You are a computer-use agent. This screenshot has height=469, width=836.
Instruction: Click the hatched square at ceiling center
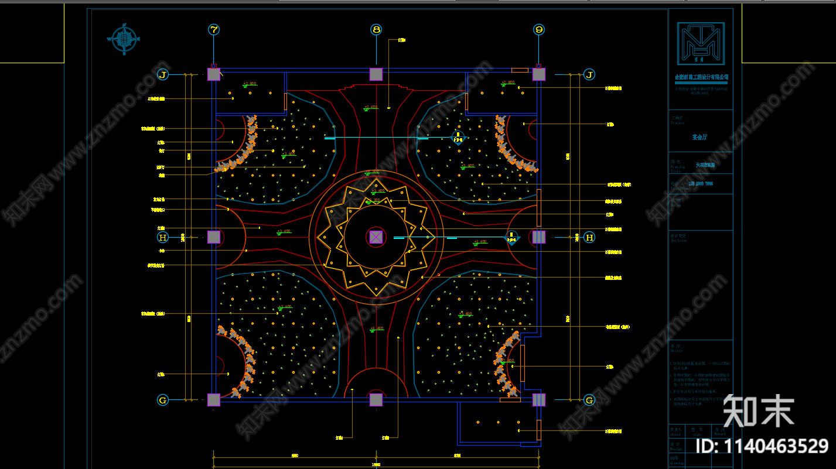point(376,237)
